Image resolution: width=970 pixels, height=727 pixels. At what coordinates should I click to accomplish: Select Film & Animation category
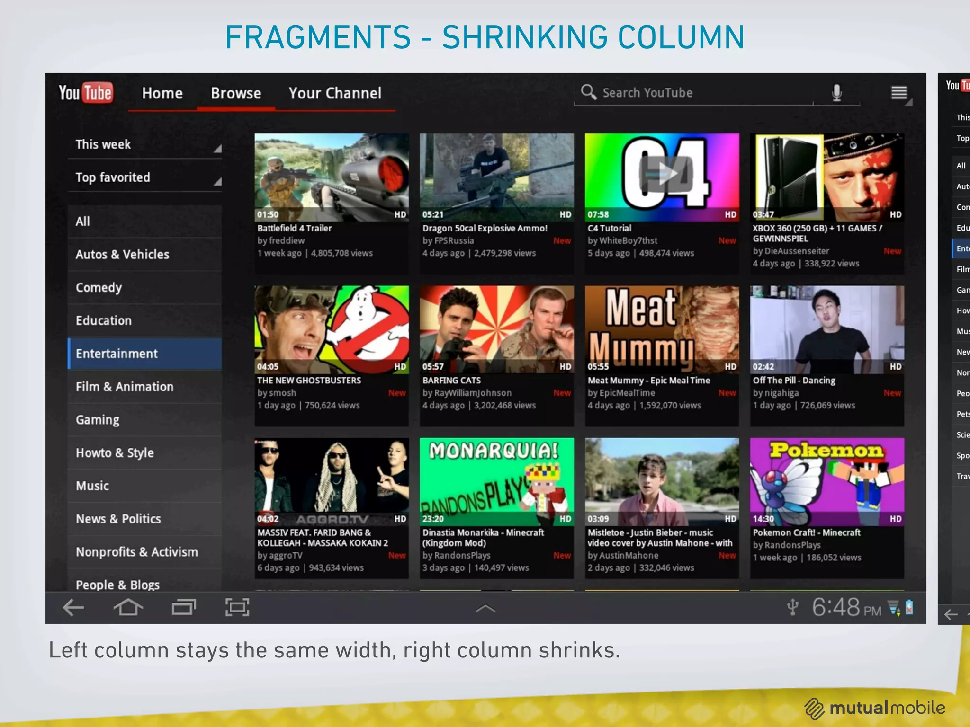tap(145, 387)
